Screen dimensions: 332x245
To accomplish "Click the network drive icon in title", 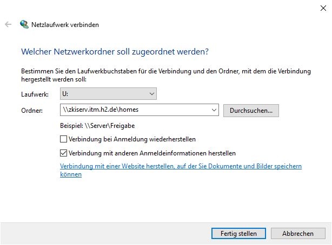I will pyautogui.click(x=24, y=25).
